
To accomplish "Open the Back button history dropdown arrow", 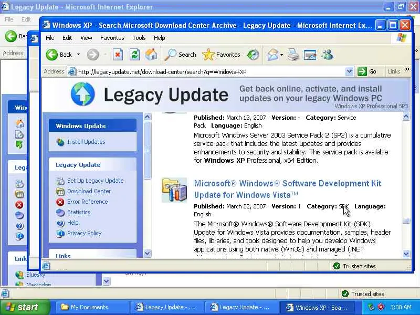I will pyautogui.click(x=78, y=55).
